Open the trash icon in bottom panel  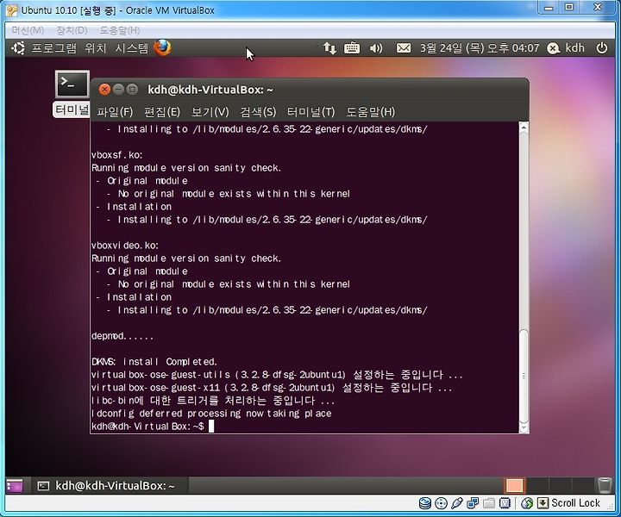605,485
